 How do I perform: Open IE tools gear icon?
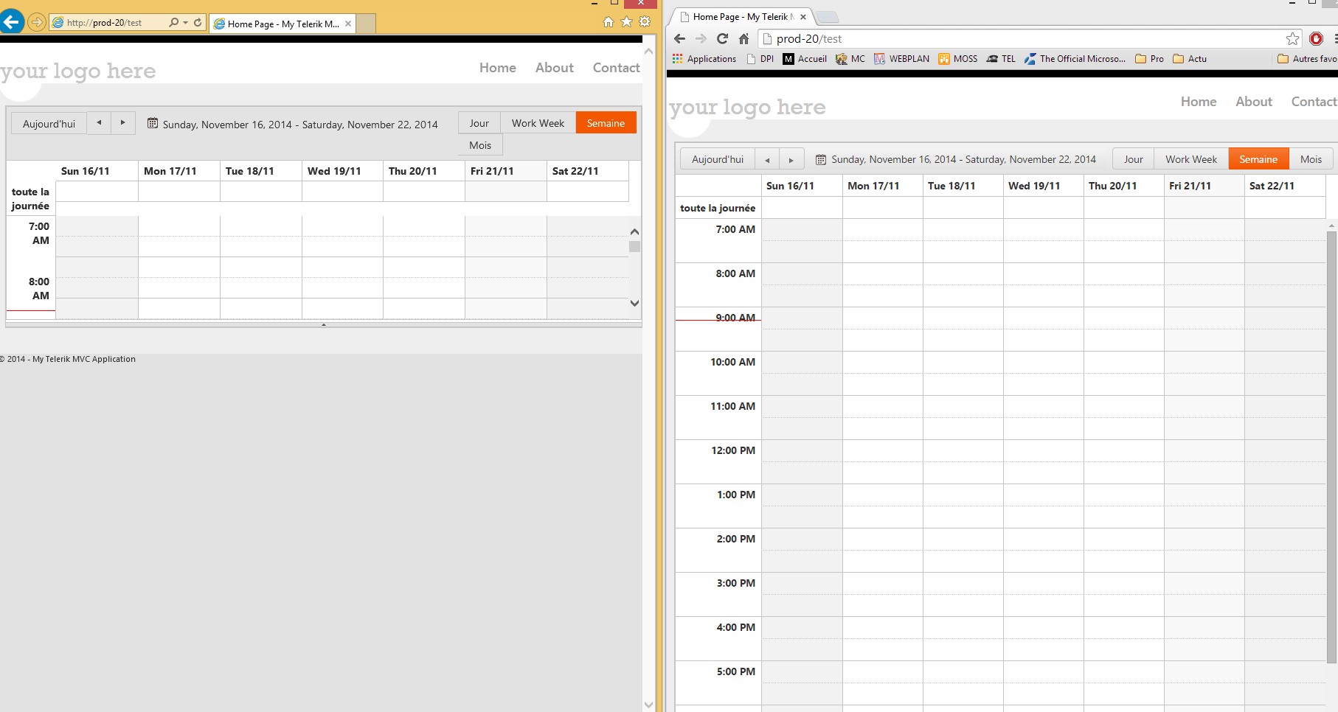point(645,22)
